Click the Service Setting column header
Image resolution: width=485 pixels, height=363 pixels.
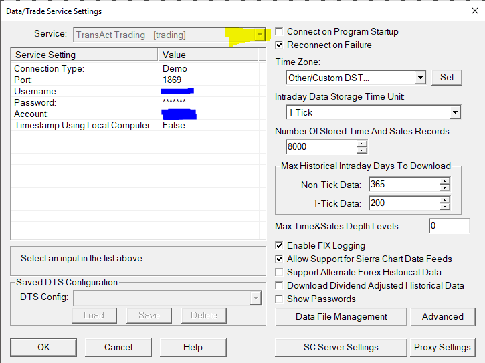85,55
